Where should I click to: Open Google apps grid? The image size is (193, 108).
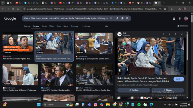click(180, 18)
